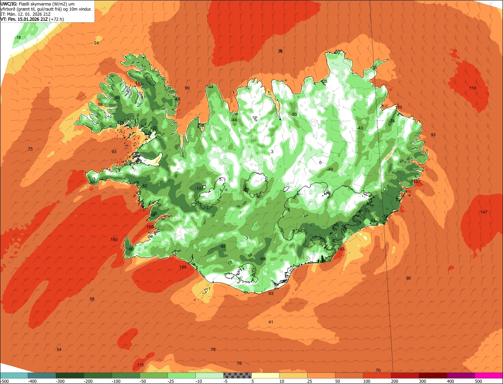Click the '25' value in the northeast

click(x=325, y=81)
